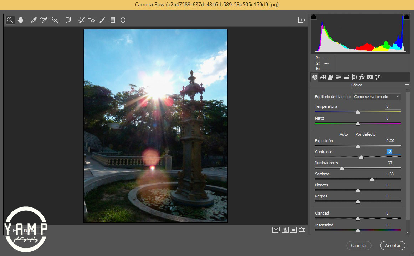Select the Red Eye removal tool
Screen dimensions: 414x256
pos(92,20)
